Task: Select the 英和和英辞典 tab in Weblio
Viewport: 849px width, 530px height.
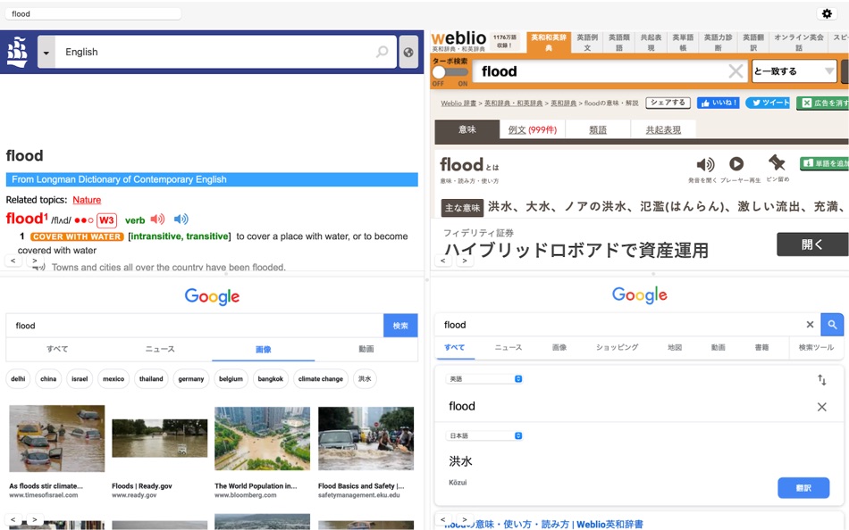Action: (x=549, y=42)
